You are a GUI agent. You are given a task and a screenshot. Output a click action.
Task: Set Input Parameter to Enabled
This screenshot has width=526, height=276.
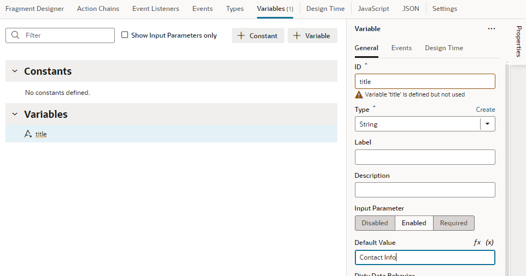[414, 223]
